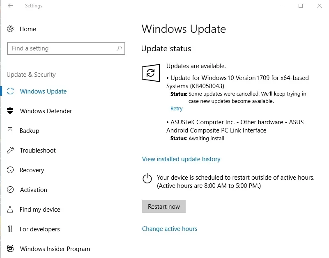The width and height of the screenshot is (329, 258).
Task: Open the Home settings page
Action: click(28, 29)
